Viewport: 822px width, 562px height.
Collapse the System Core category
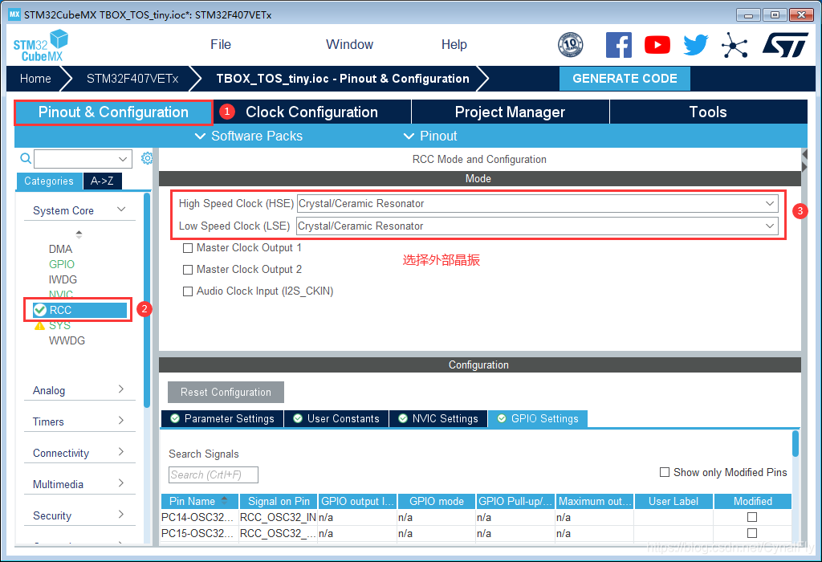click(79, 210)
